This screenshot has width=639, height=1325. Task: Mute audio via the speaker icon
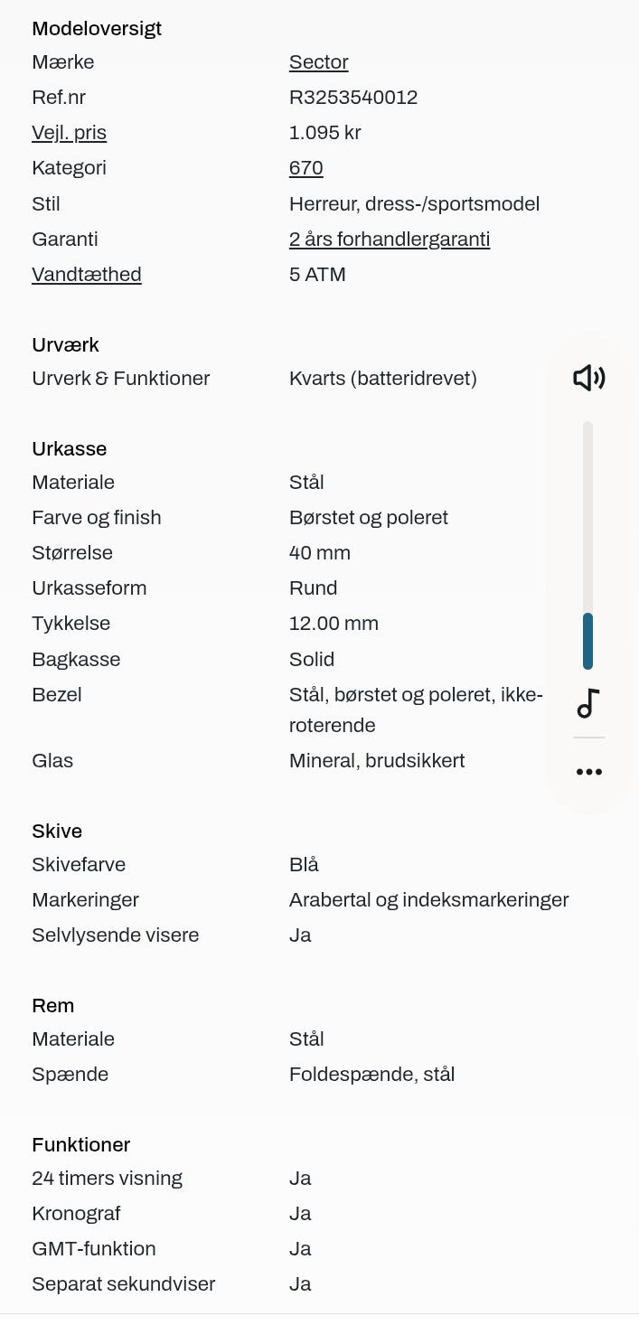coord(588,378)
